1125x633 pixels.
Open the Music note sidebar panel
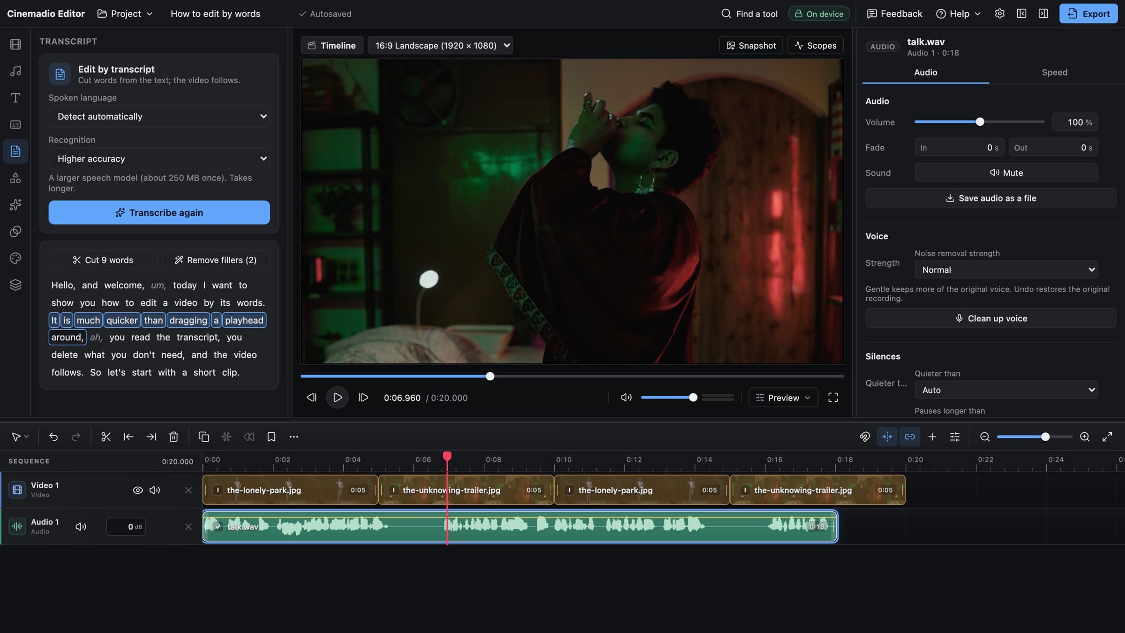click(x=15, y=71)
